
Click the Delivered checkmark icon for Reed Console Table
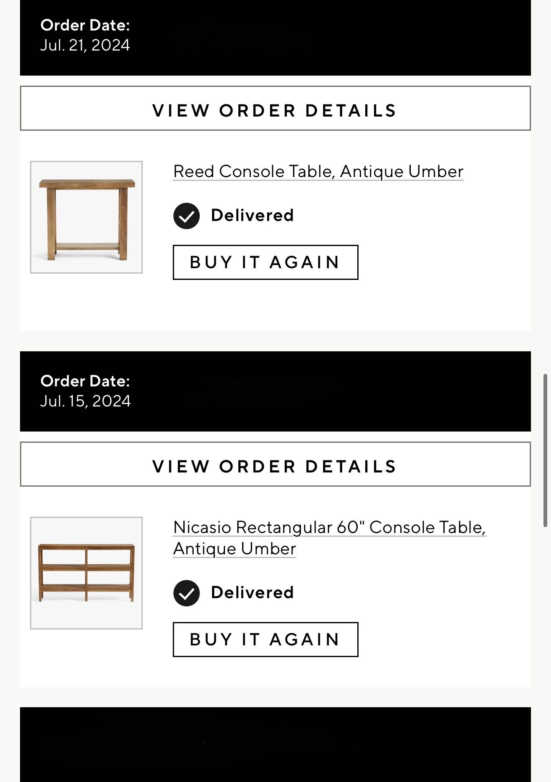point(186,216)
